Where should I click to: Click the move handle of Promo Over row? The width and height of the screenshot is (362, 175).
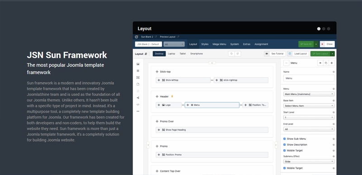click(x=157, y=122)
